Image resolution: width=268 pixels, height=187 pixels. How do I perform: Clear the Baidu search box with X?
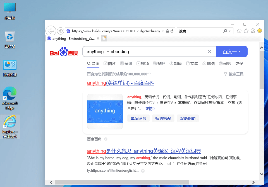(x=209, y=51)
